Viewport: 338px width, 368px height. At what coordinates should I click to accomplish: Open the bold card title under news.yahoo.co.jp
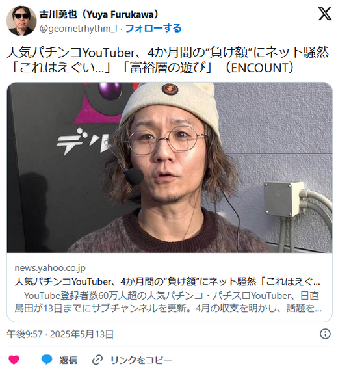click(168, 282)
